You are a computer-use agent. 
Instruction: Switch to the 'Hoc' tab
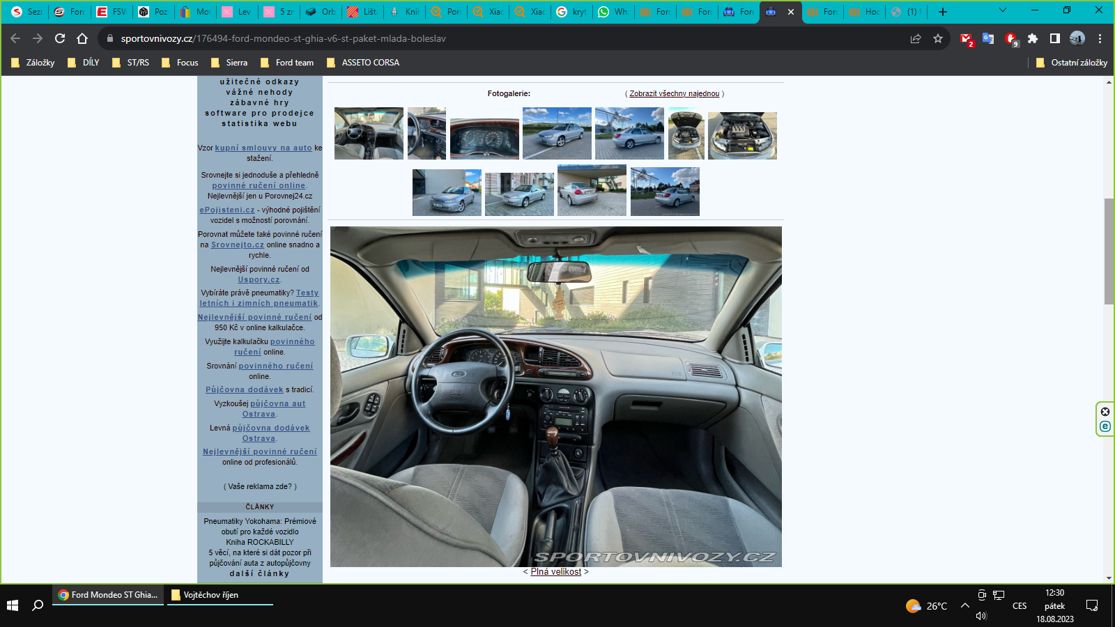click(863, 12)
